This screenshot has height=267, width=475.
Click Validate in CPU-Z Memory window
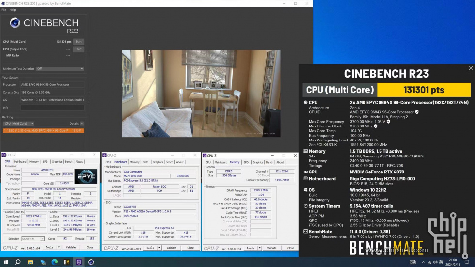point(271,248)
